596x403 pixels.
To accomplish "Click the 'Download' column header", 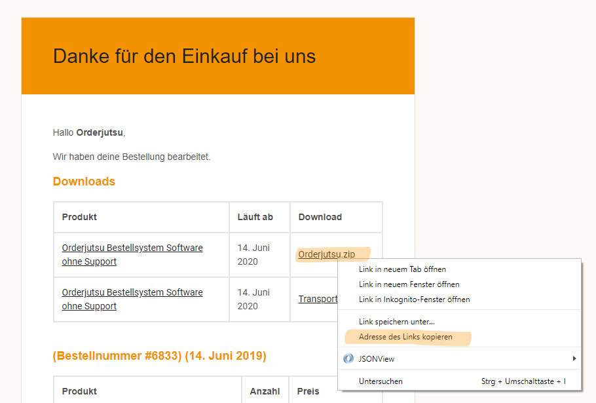I will coord(320,217).
